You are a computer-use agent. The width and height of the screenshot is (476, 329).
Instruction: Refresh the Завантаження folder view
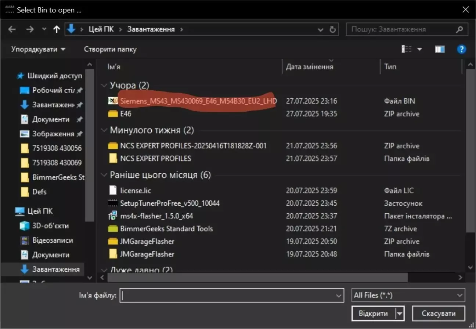333,29
